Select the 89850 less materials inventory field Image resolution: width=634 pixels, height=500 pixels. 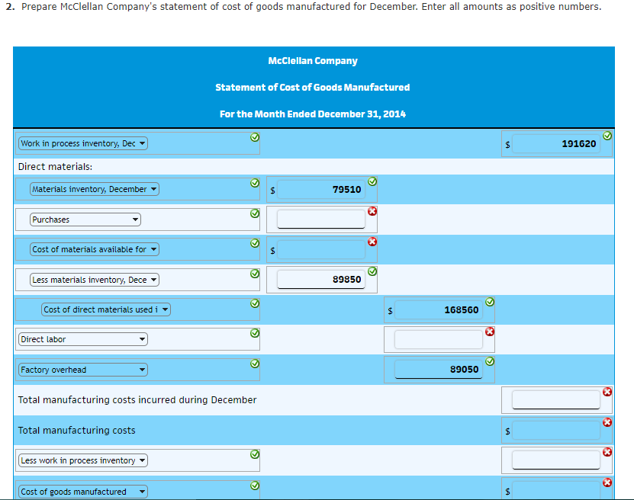click(320, 280)
